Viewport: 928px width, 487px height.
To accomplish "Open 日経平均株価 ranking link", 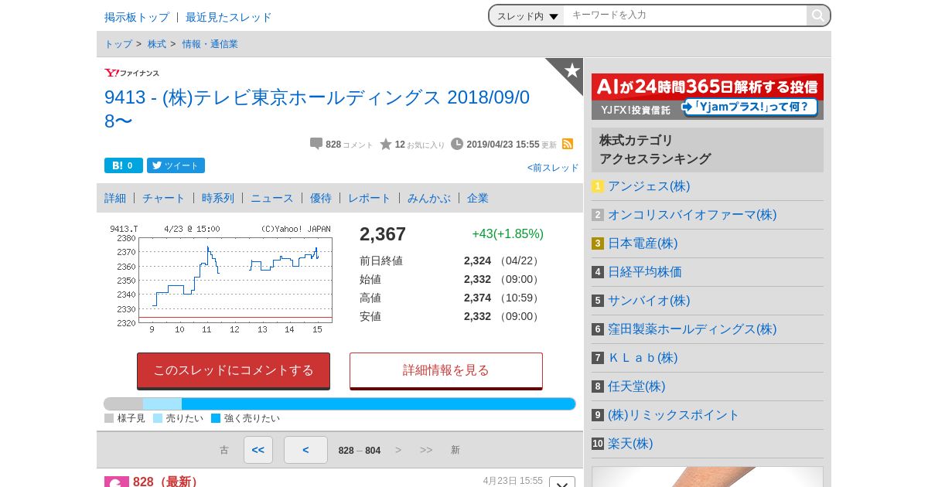I will click(x=645, y=272).
